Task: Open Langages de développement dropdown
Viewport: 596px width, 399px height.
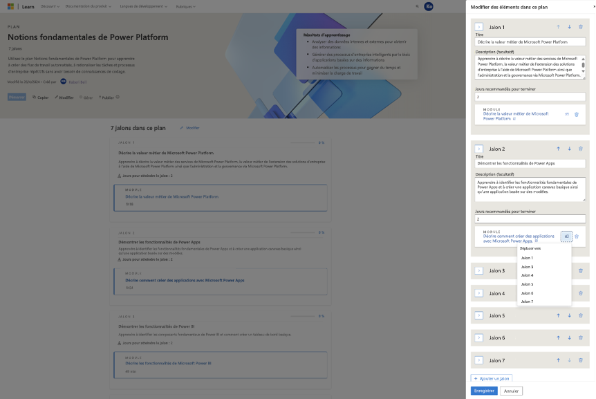Action: pos(143,6)
